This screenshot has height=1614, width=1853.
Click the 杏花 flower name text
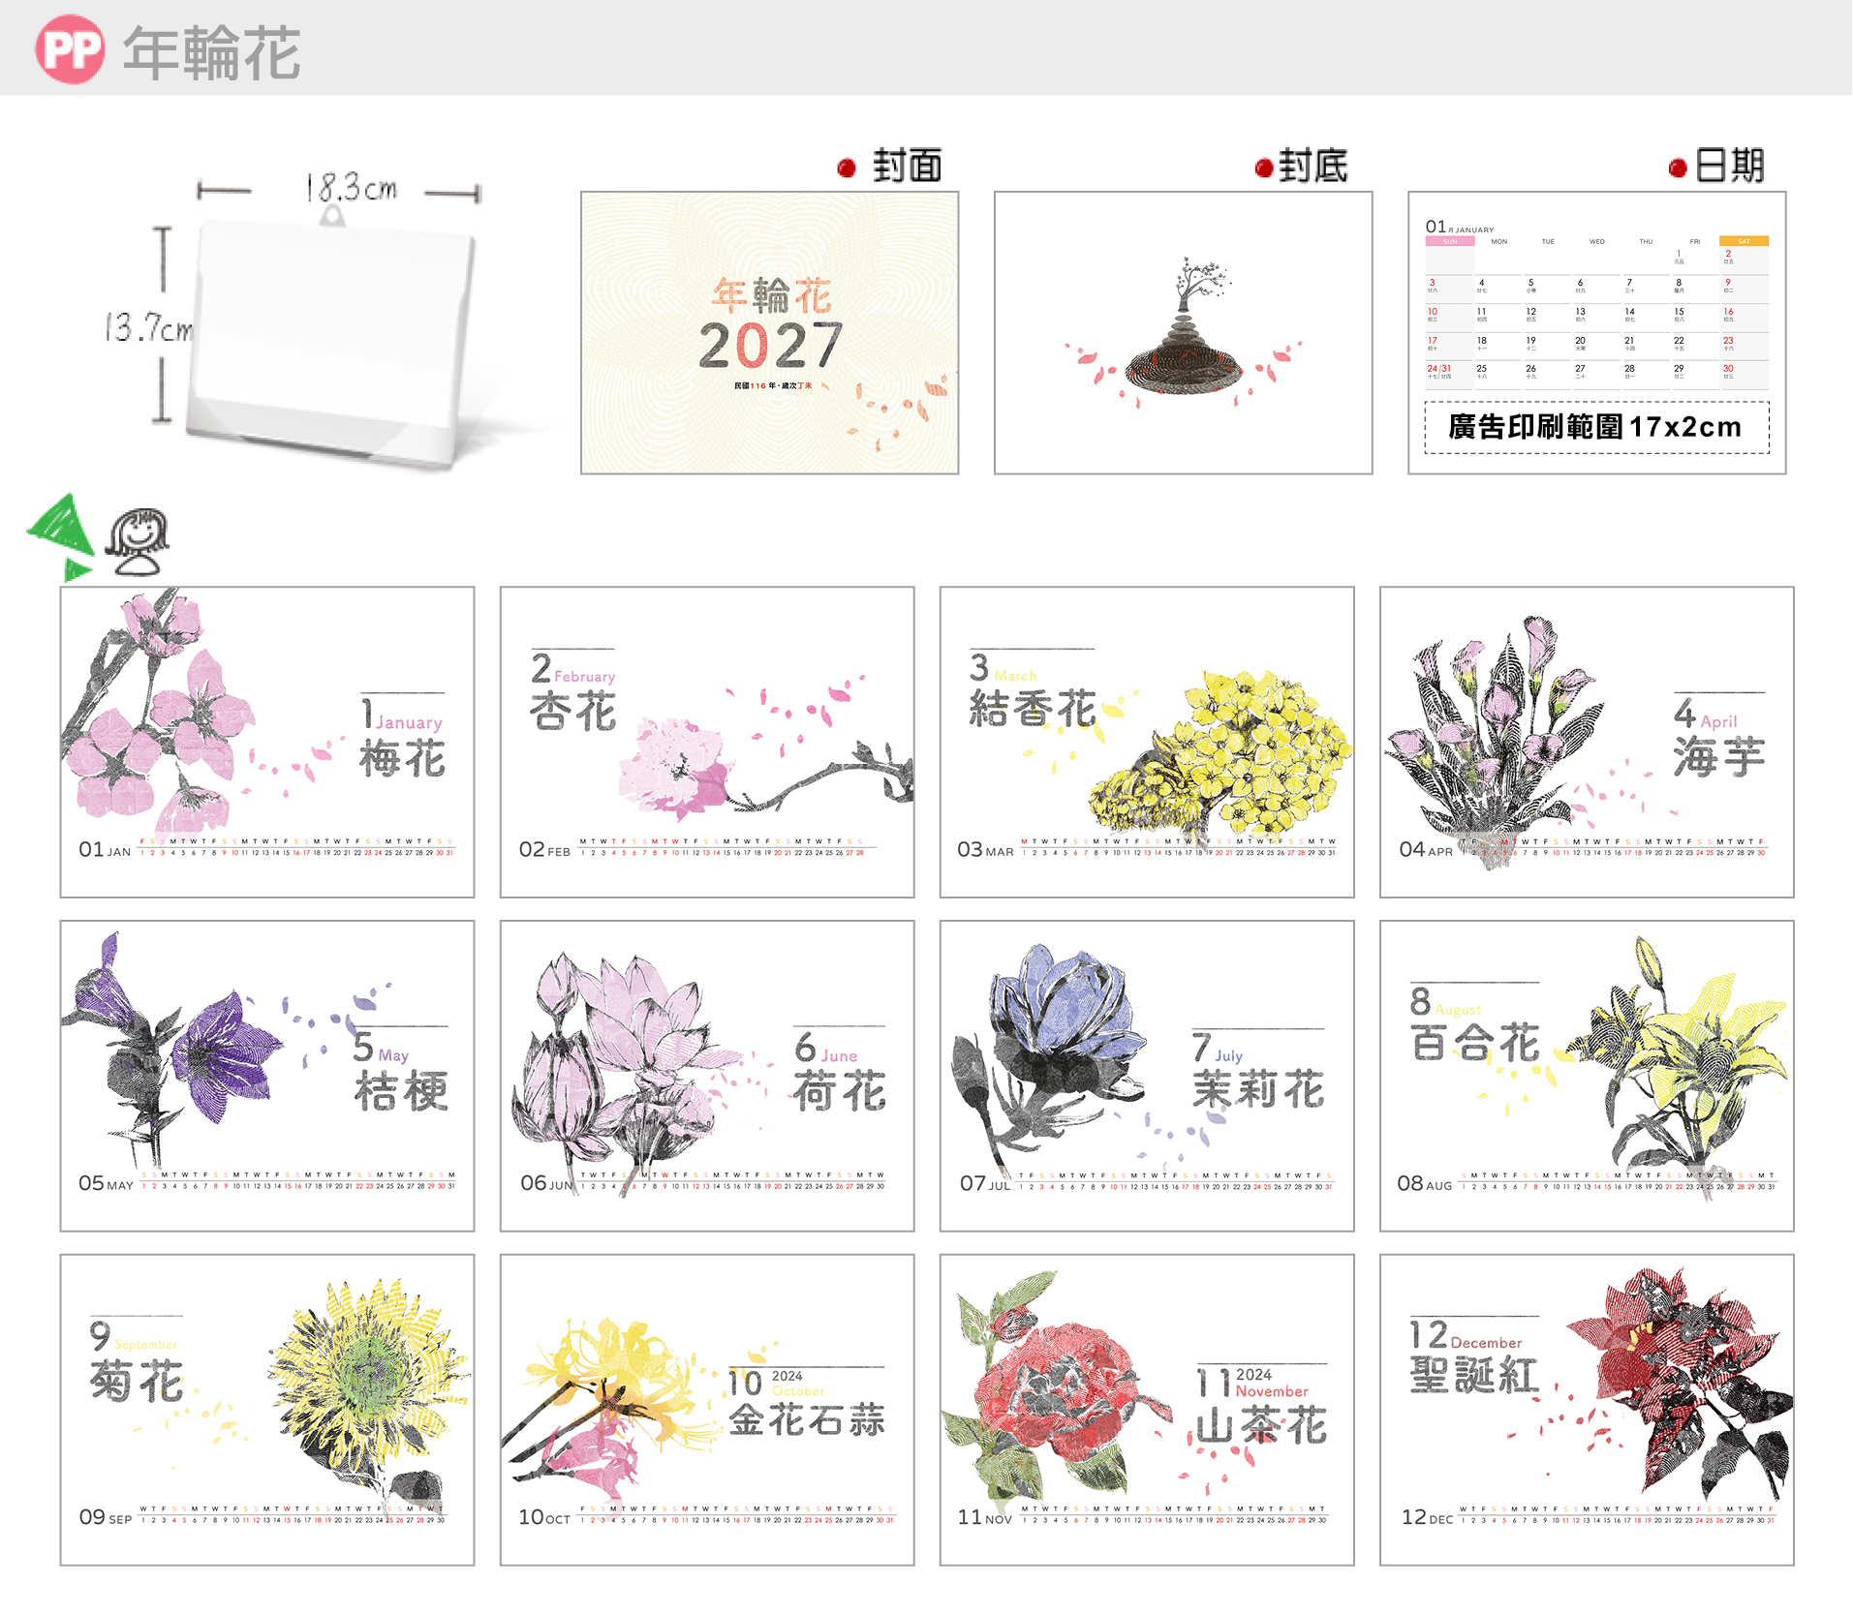coord(572,712)
